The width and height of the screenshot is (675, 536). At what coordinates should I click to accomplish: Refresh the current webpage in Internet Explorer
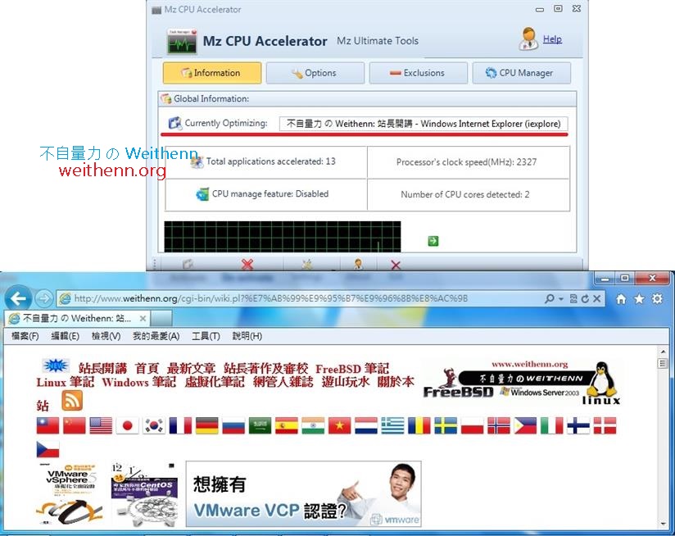tap(586, 299)
